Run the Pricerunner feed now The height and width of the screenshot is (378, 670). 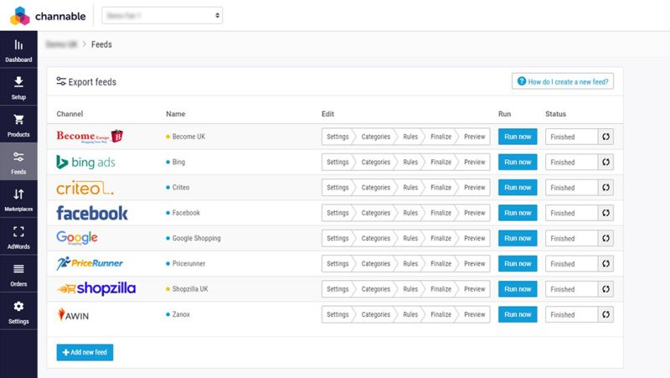(x=518, y=264)
